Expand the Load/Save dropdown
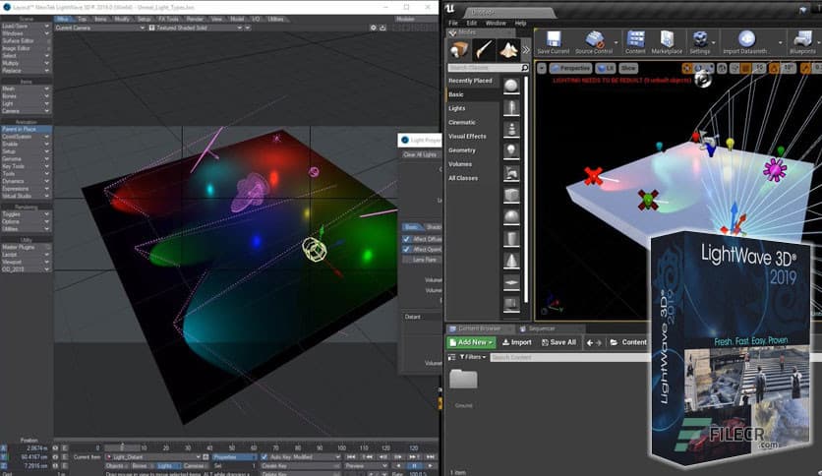This screenshot has height=476, width=822. [x=26, y=26]
